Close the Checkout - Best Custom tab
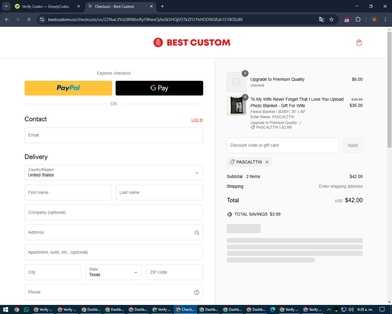 [x=151, y=6]
